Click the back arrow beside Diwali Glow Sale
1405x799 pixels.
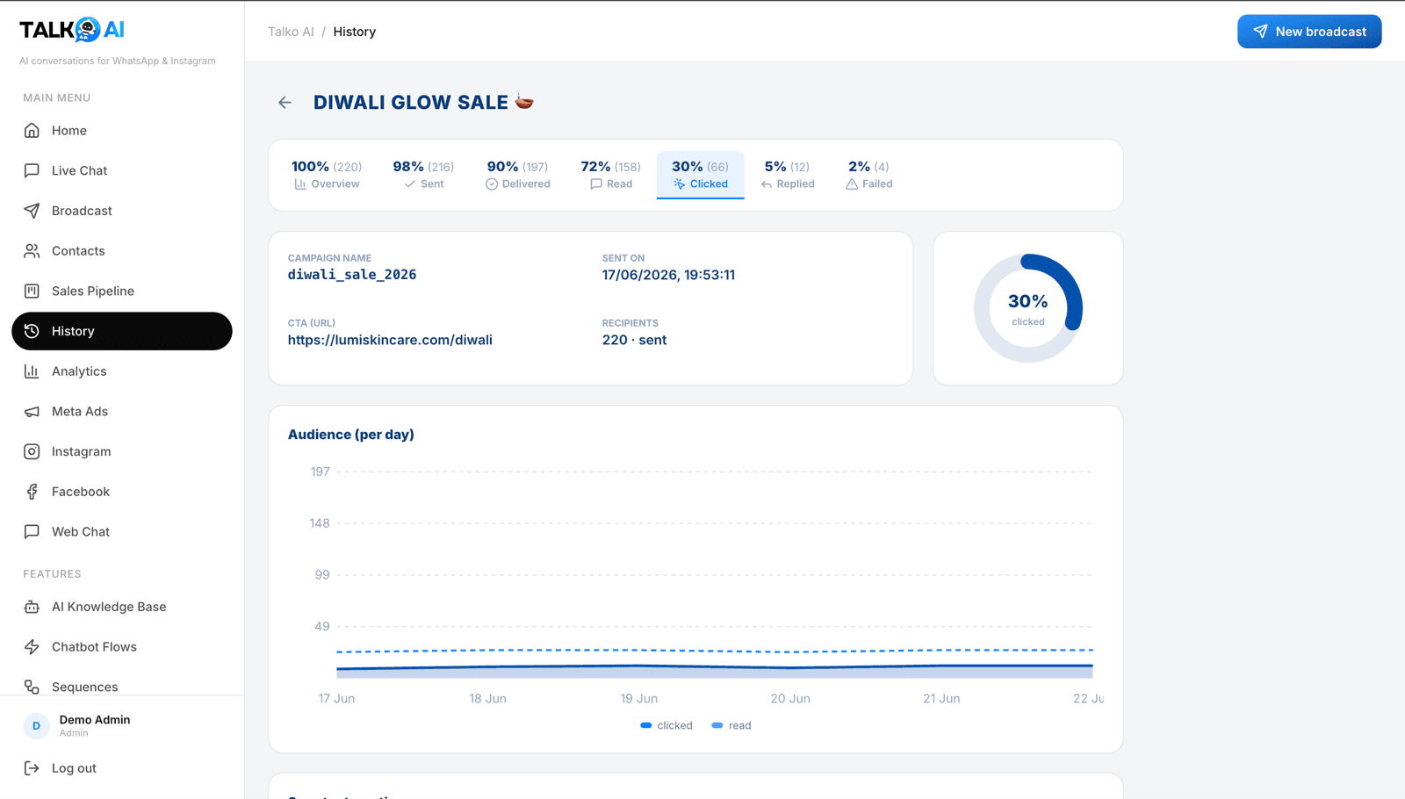pos(285,103)
